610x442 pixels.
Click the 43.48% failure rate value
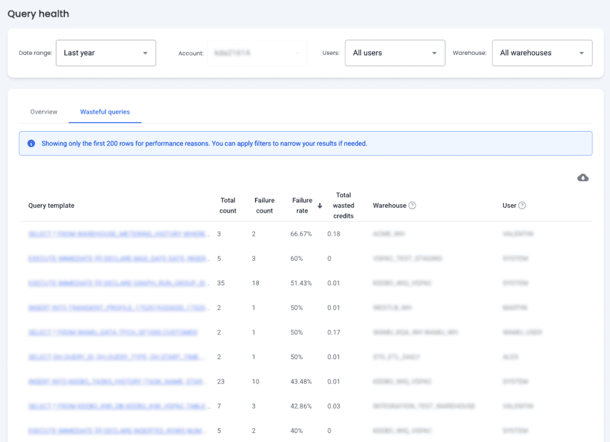301,381
